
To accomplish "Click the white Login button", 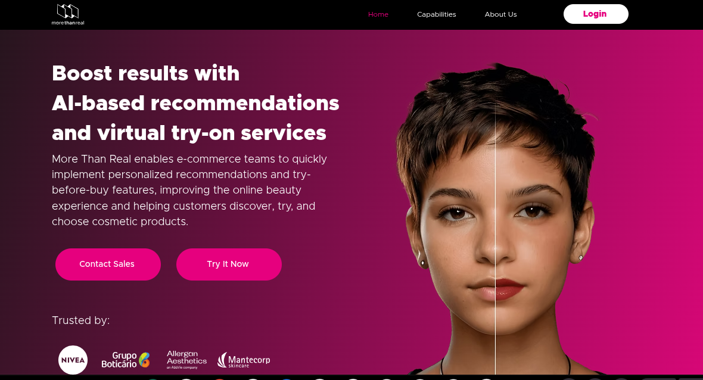I will click(x=596, y=14).
